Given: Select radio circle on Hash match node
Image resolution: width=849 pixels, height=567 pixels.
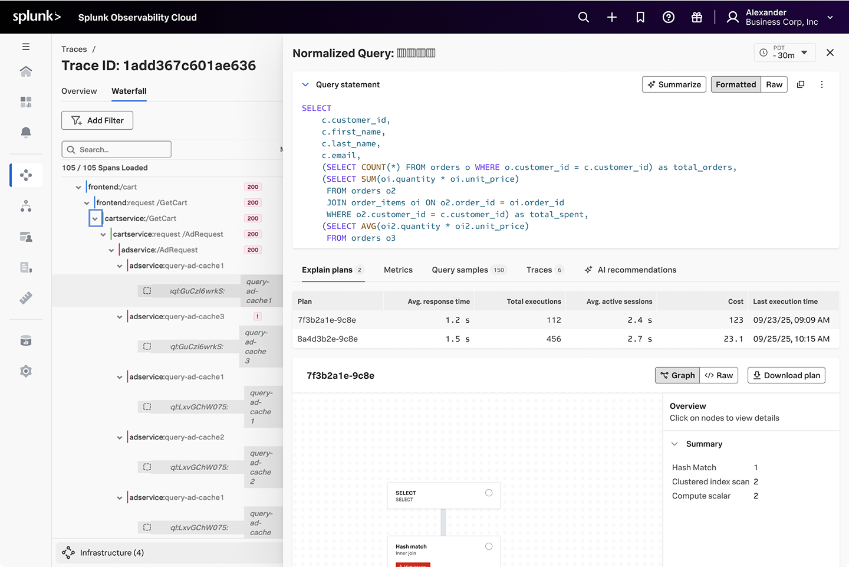Looking at the screenshot, I should tap(489, 546).
